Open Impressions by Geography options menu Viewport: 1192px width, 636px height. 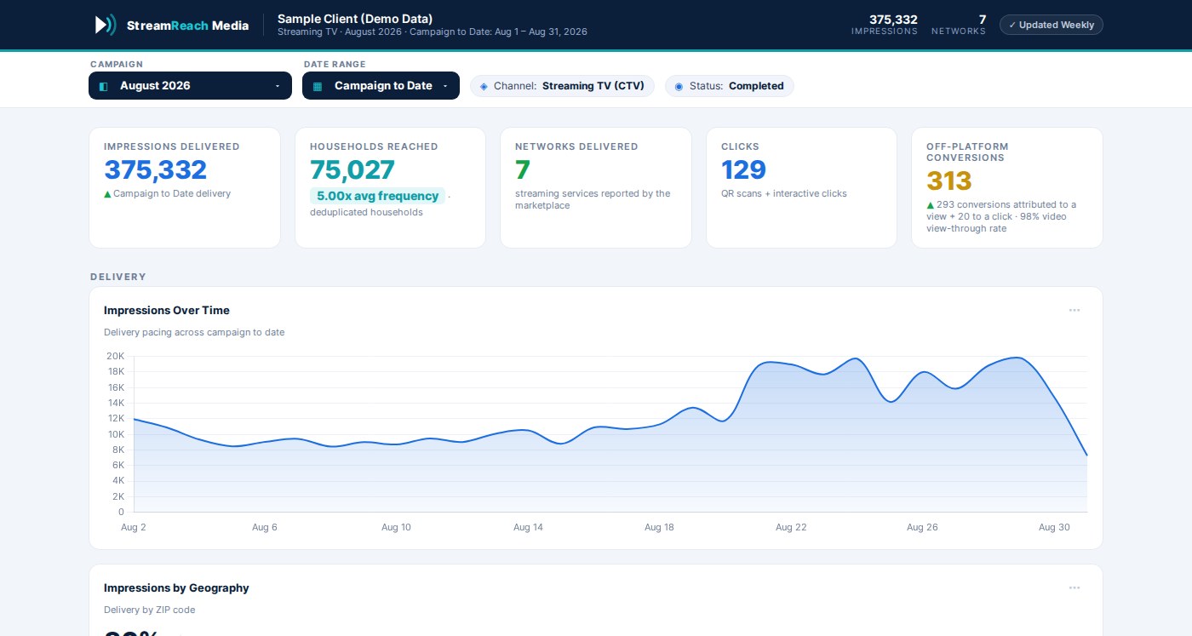(1075, 587)
